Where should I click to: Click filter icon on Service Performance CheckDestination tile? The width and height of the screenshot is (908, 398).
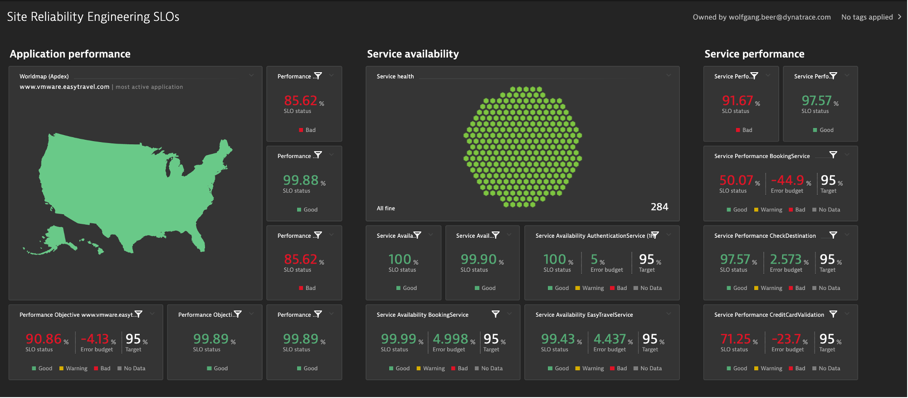tap(833, 235)
